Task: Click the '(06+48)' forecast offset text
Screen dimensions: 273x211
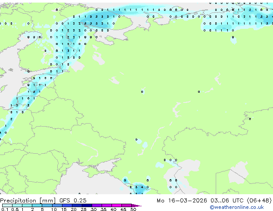Action: tap(259, 201)
